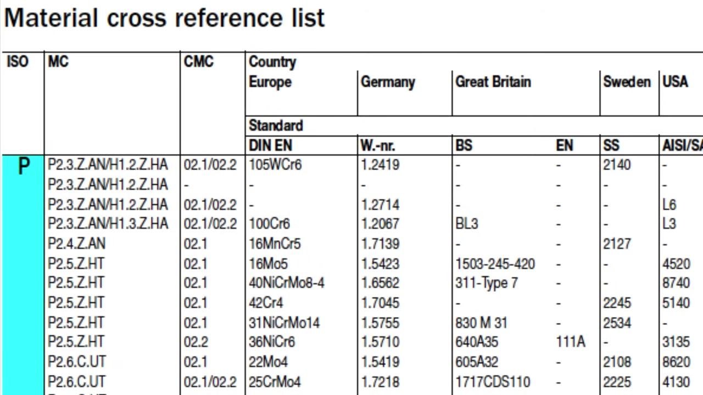Select the EN value 111A
This screenshot has width=703, height=395.
click(x=571, y=342)
